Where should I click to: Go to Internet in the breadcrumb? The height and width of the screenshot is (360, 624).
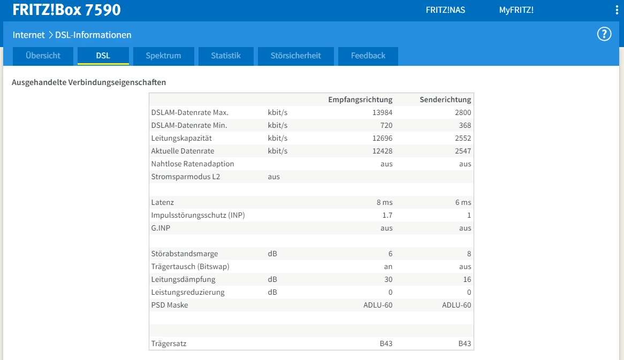(29, 35)
